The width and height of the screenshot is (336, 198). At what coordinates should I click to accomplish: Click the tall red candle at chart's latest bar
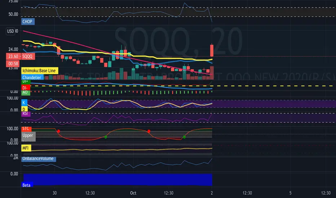point(212,50)
